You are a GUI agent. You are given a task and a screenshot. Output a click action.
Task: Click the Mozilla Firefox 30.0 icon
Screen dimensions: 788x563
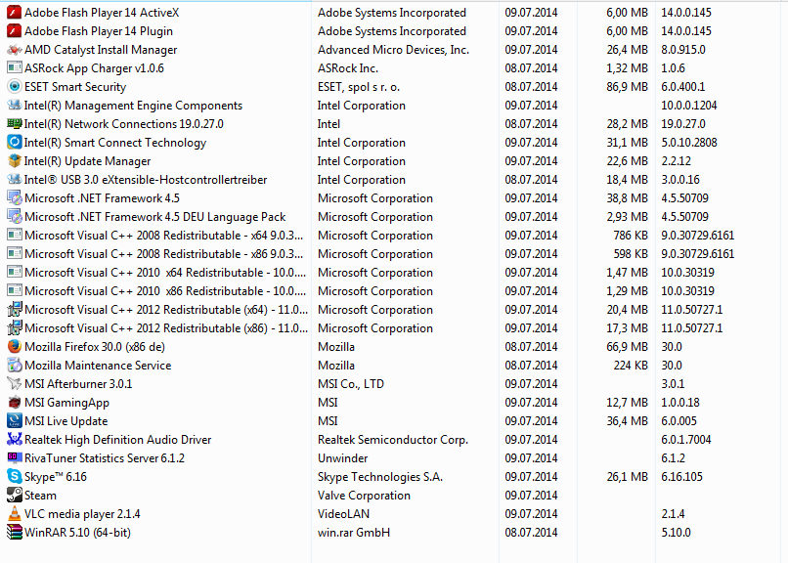tap(14, 347)
